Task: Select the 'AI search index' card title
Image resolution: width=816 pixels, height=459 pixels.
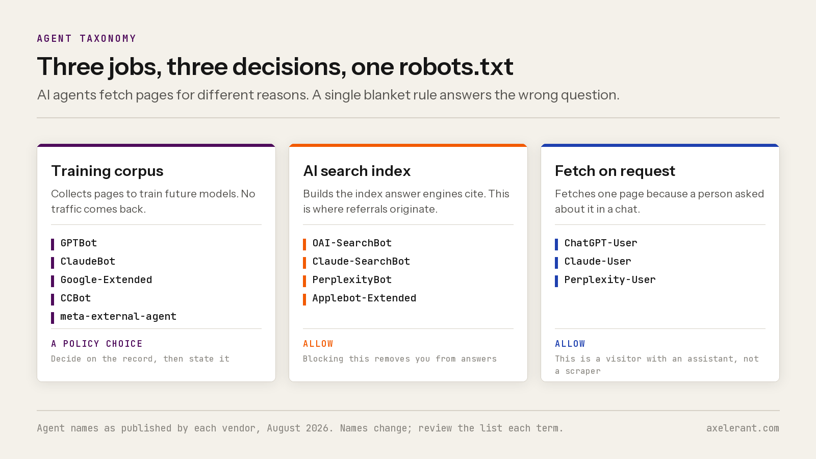Action: (356, 171)
